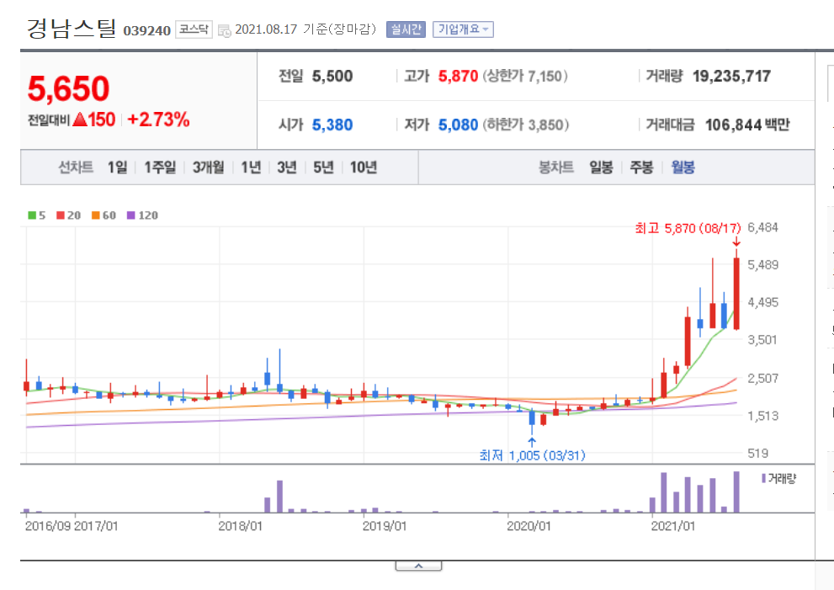834x590 pixels.
Task: Switch to 주봉 weekly candle chart
Action: tap(641, 167)
